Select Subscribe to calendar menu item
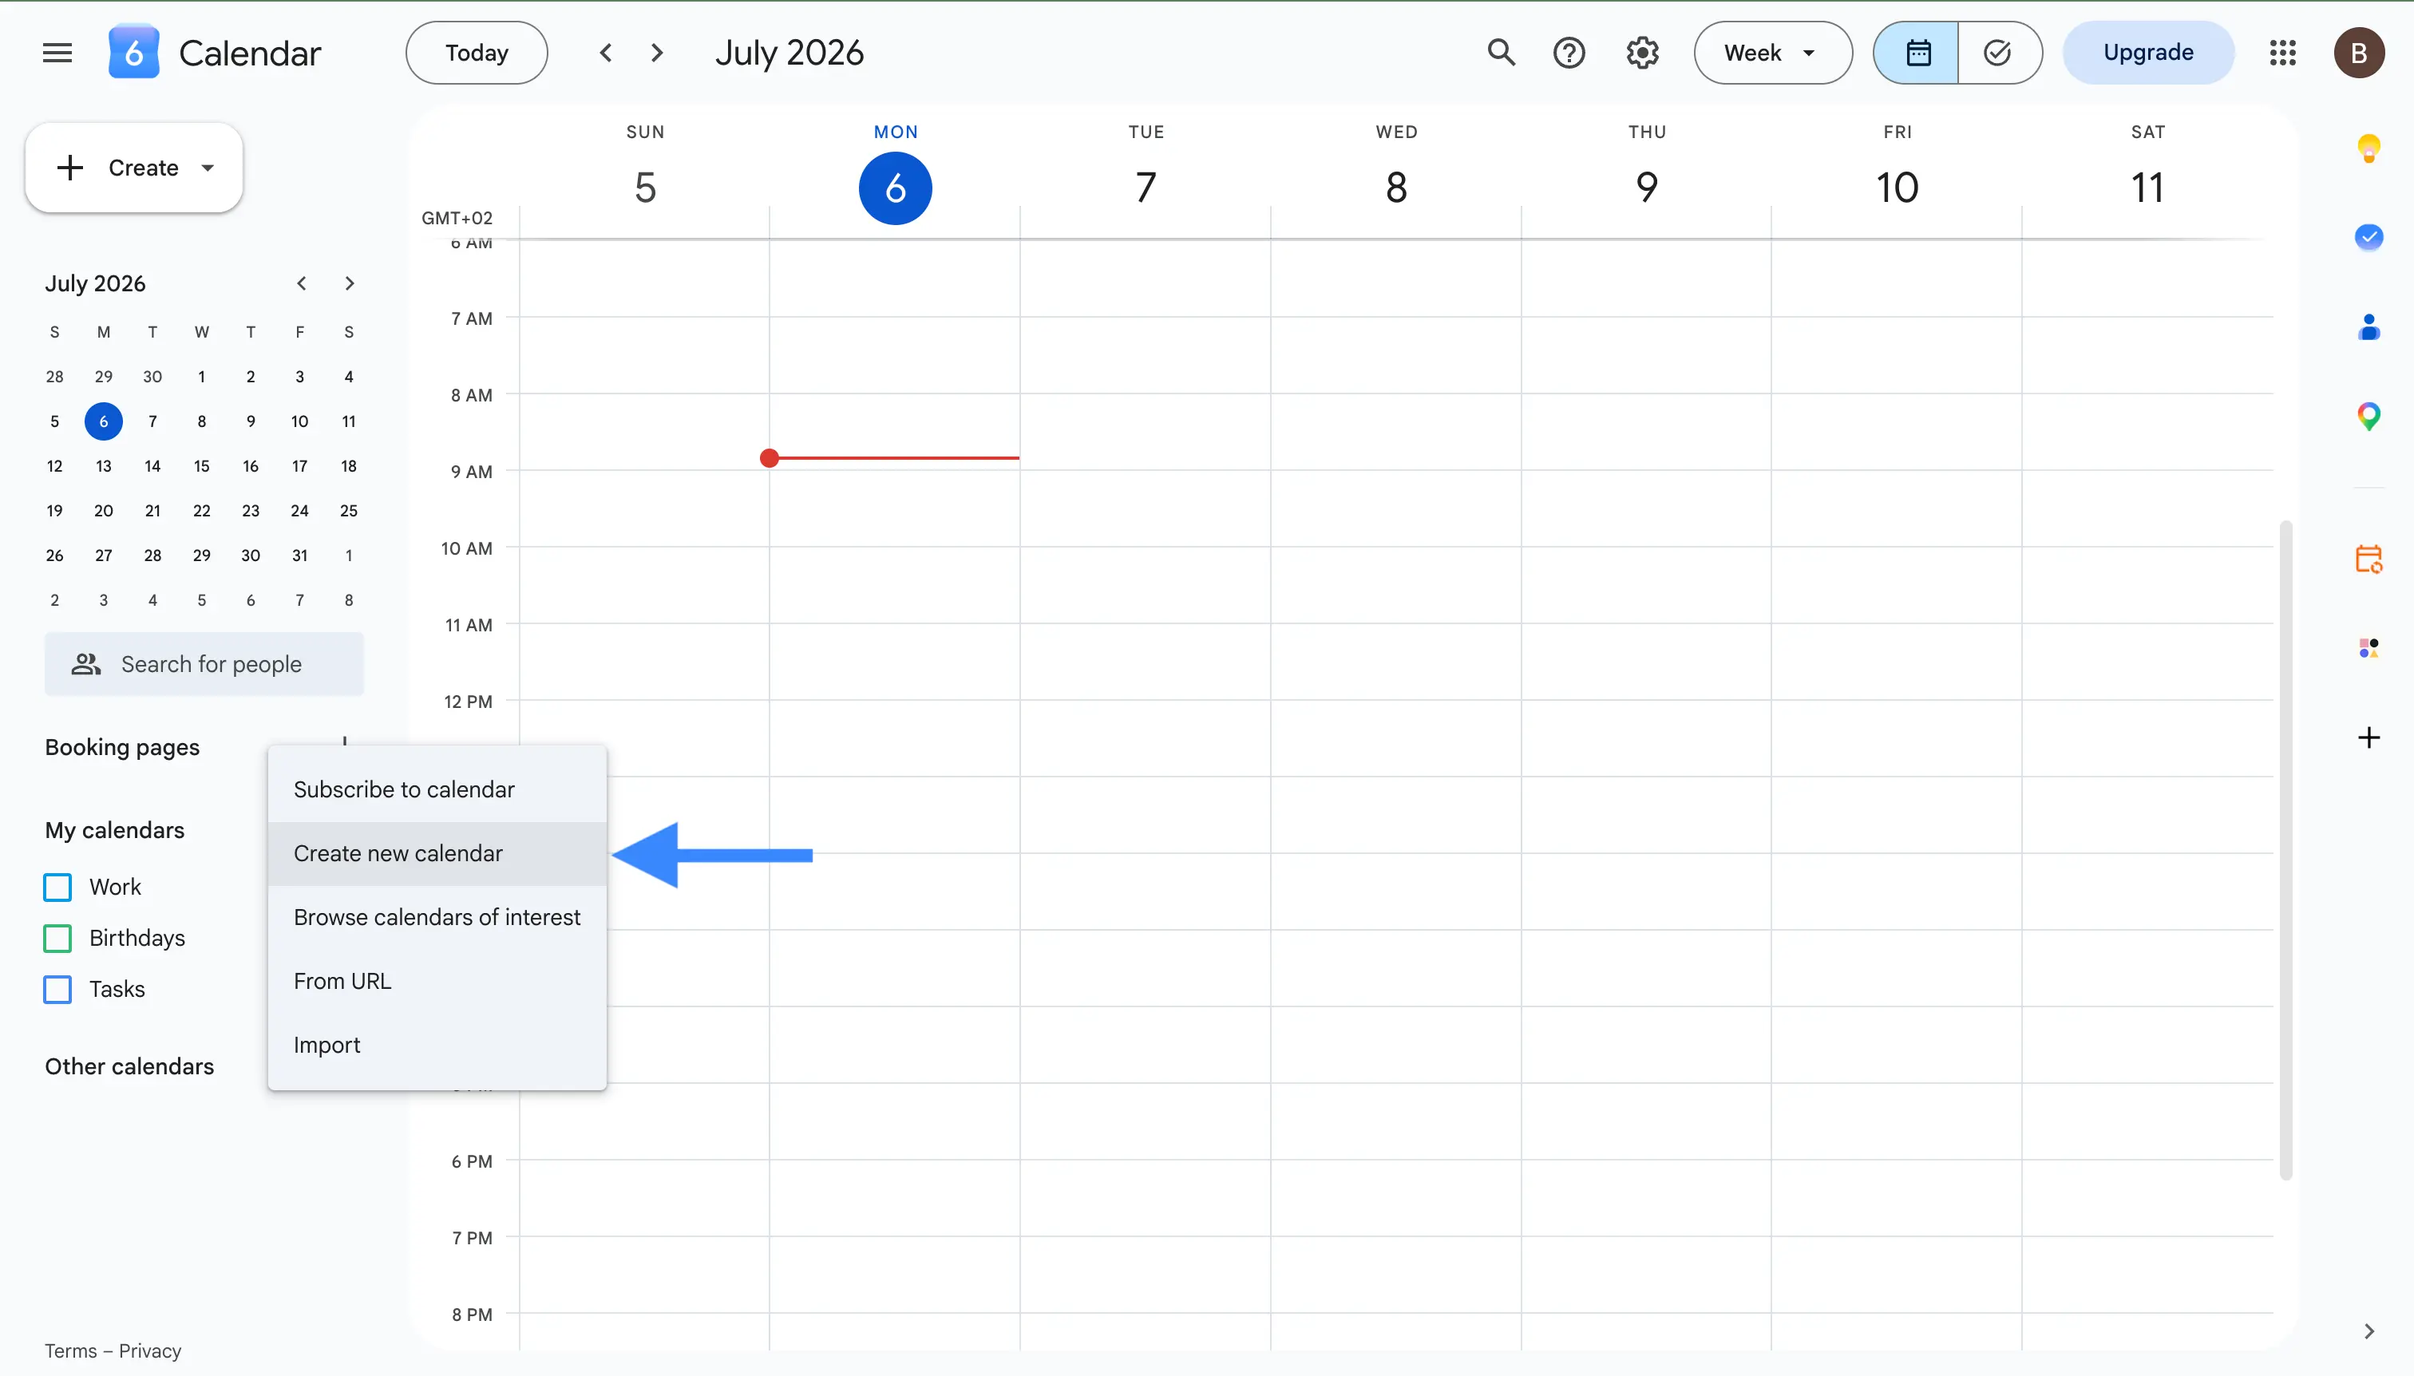2414x1376 pixels. point(437,789)
